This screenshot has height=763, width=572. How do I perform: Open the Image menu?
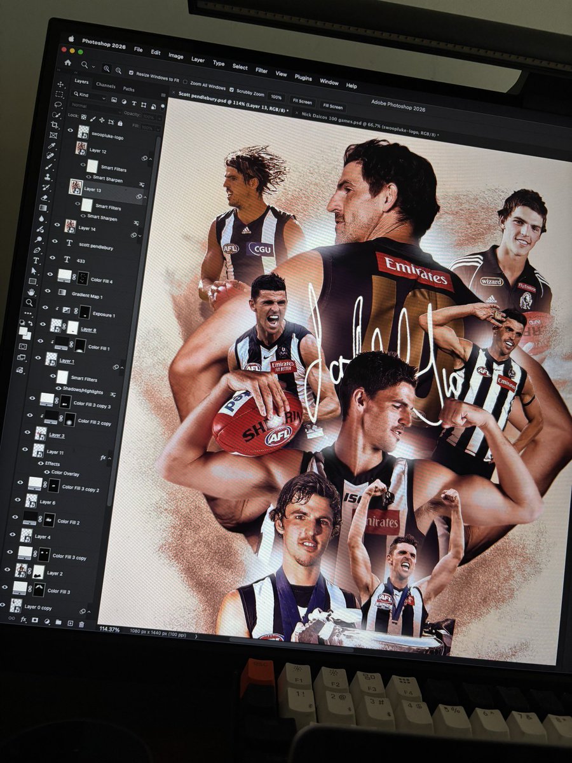(x=175, y=56)
